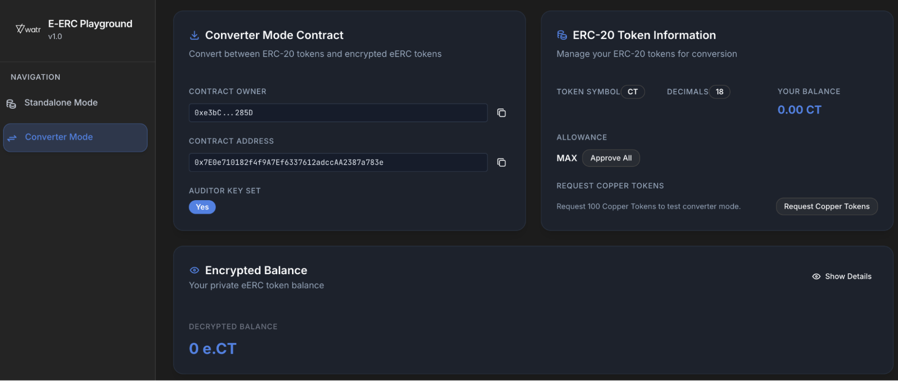The image size is (898, 381).
Task: Click the 18 decimals badge
Action: coord(719,92)
